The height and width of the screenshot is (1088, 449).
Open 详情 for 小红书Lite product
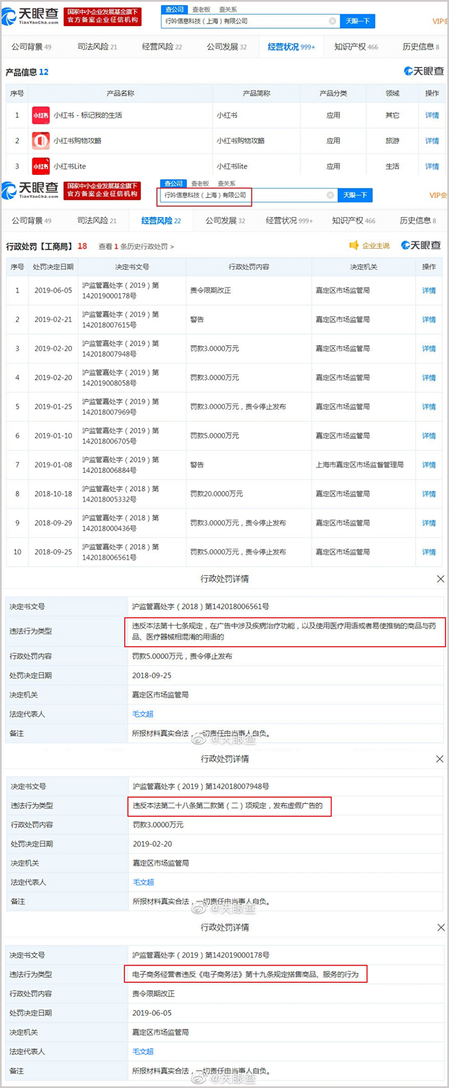coord(432,166)
